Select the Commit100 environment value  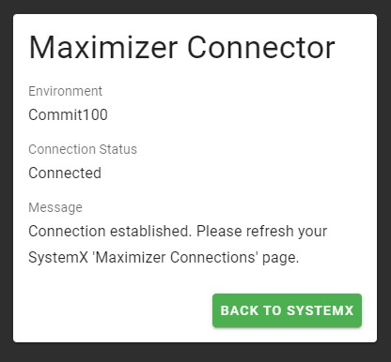click(68, 114)
